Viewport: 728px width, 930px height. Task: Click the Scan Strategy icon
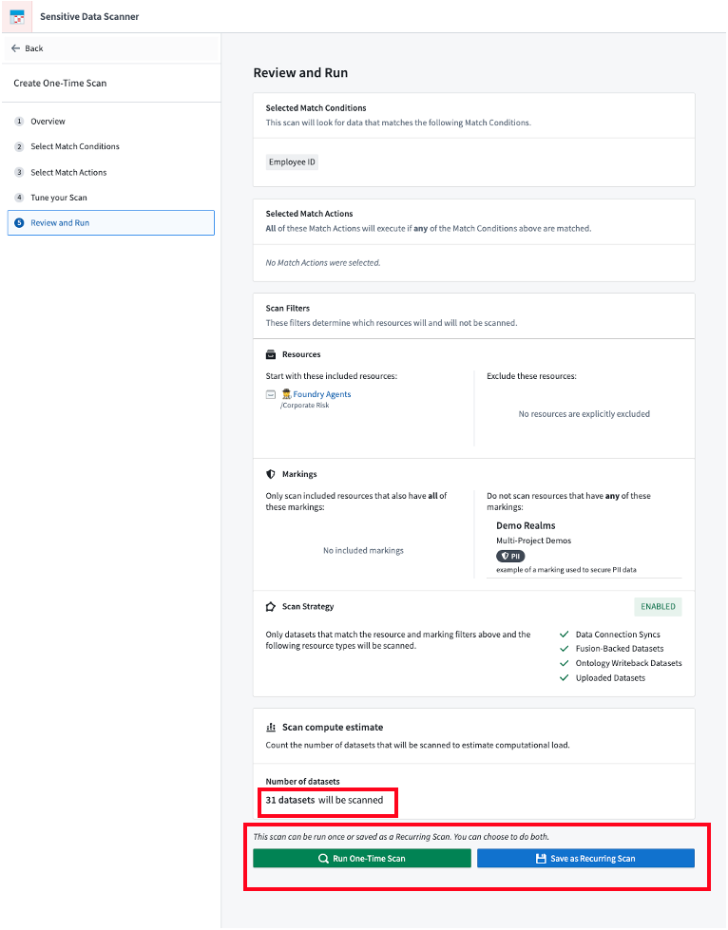click(x=271, y=607)
